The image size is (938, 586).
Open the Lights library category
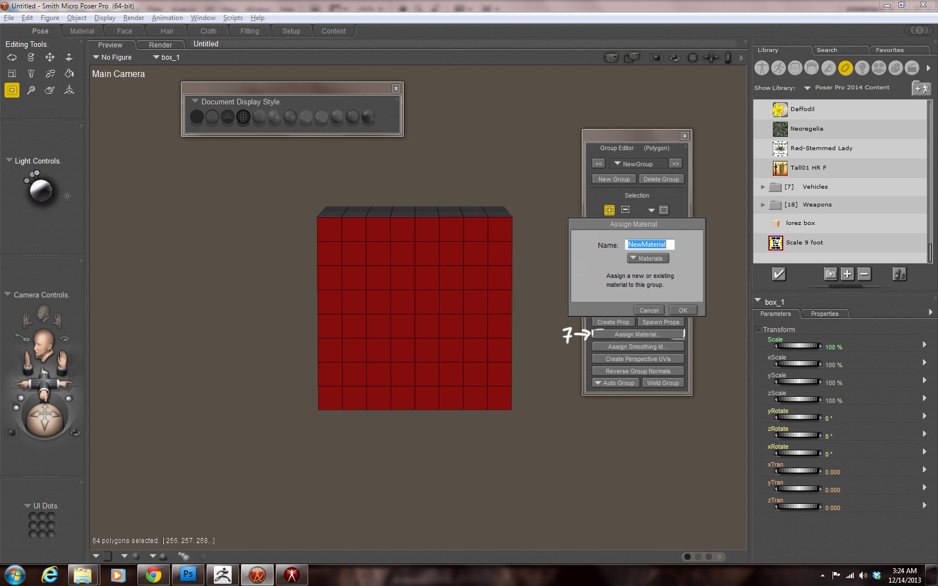(x=862, y=68)
